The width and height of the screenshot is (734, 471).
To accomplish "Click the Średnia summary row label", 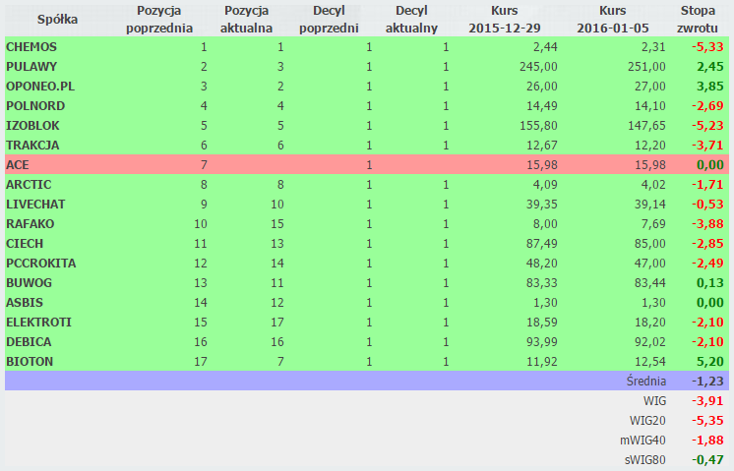I will (x=645, y=382).
